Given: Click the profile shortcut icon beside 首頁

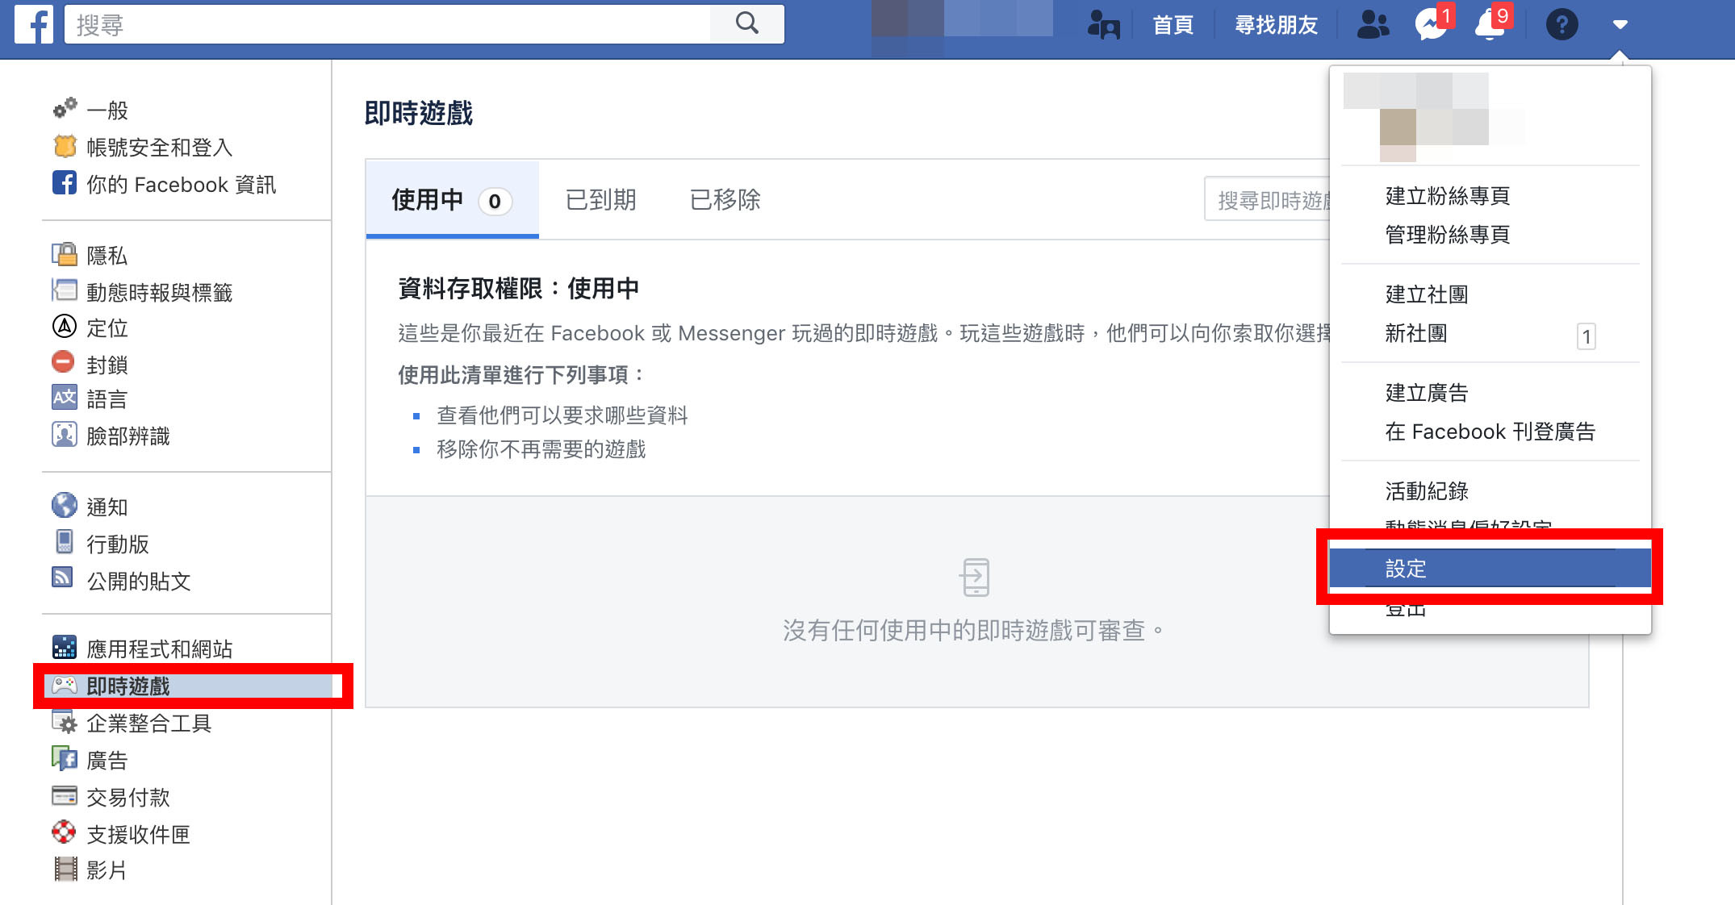Looking at the screenshot, I should point(1103,25).
